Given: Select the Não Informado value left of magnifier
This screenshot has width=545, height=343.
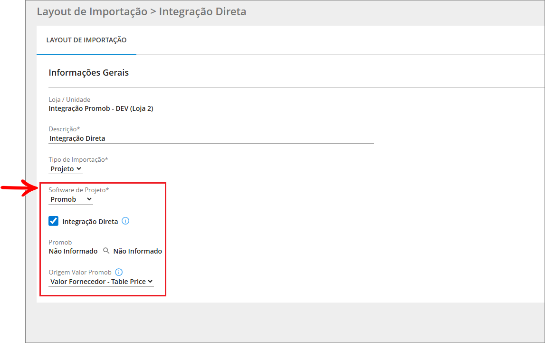Looking at the screenshot, I should tap(73, 251).
